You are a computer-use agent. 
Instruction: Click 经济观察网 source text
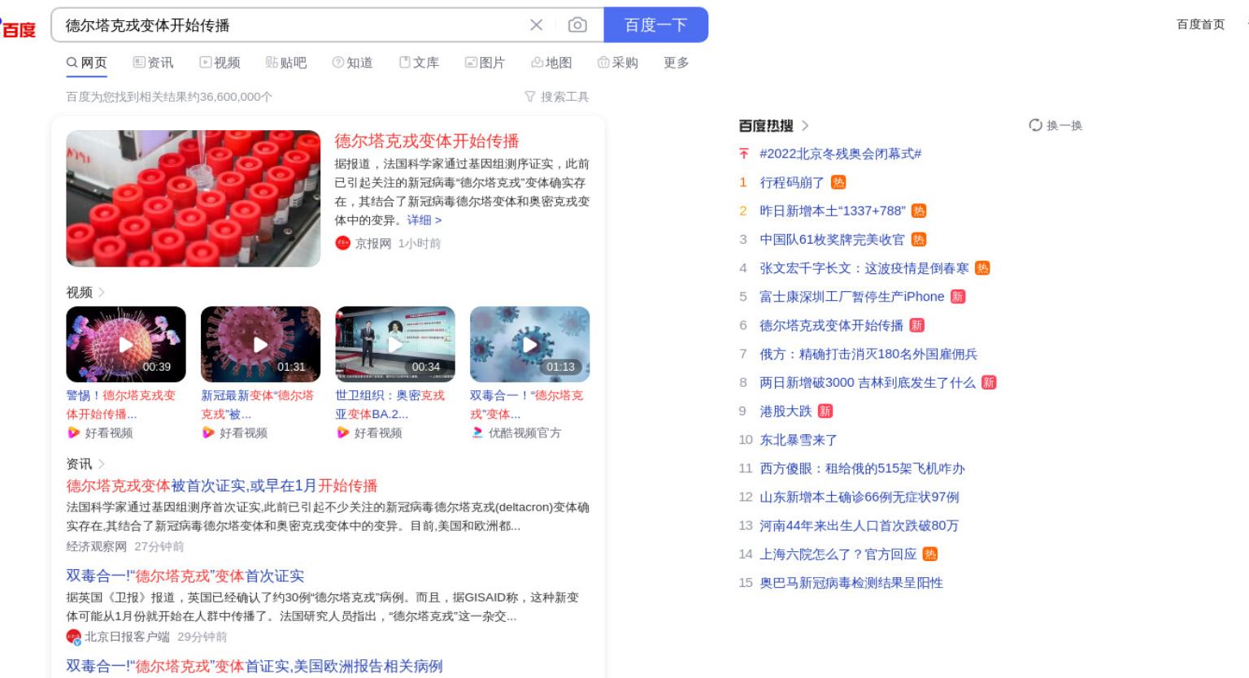pyautogui.click(x=97, y=546)
